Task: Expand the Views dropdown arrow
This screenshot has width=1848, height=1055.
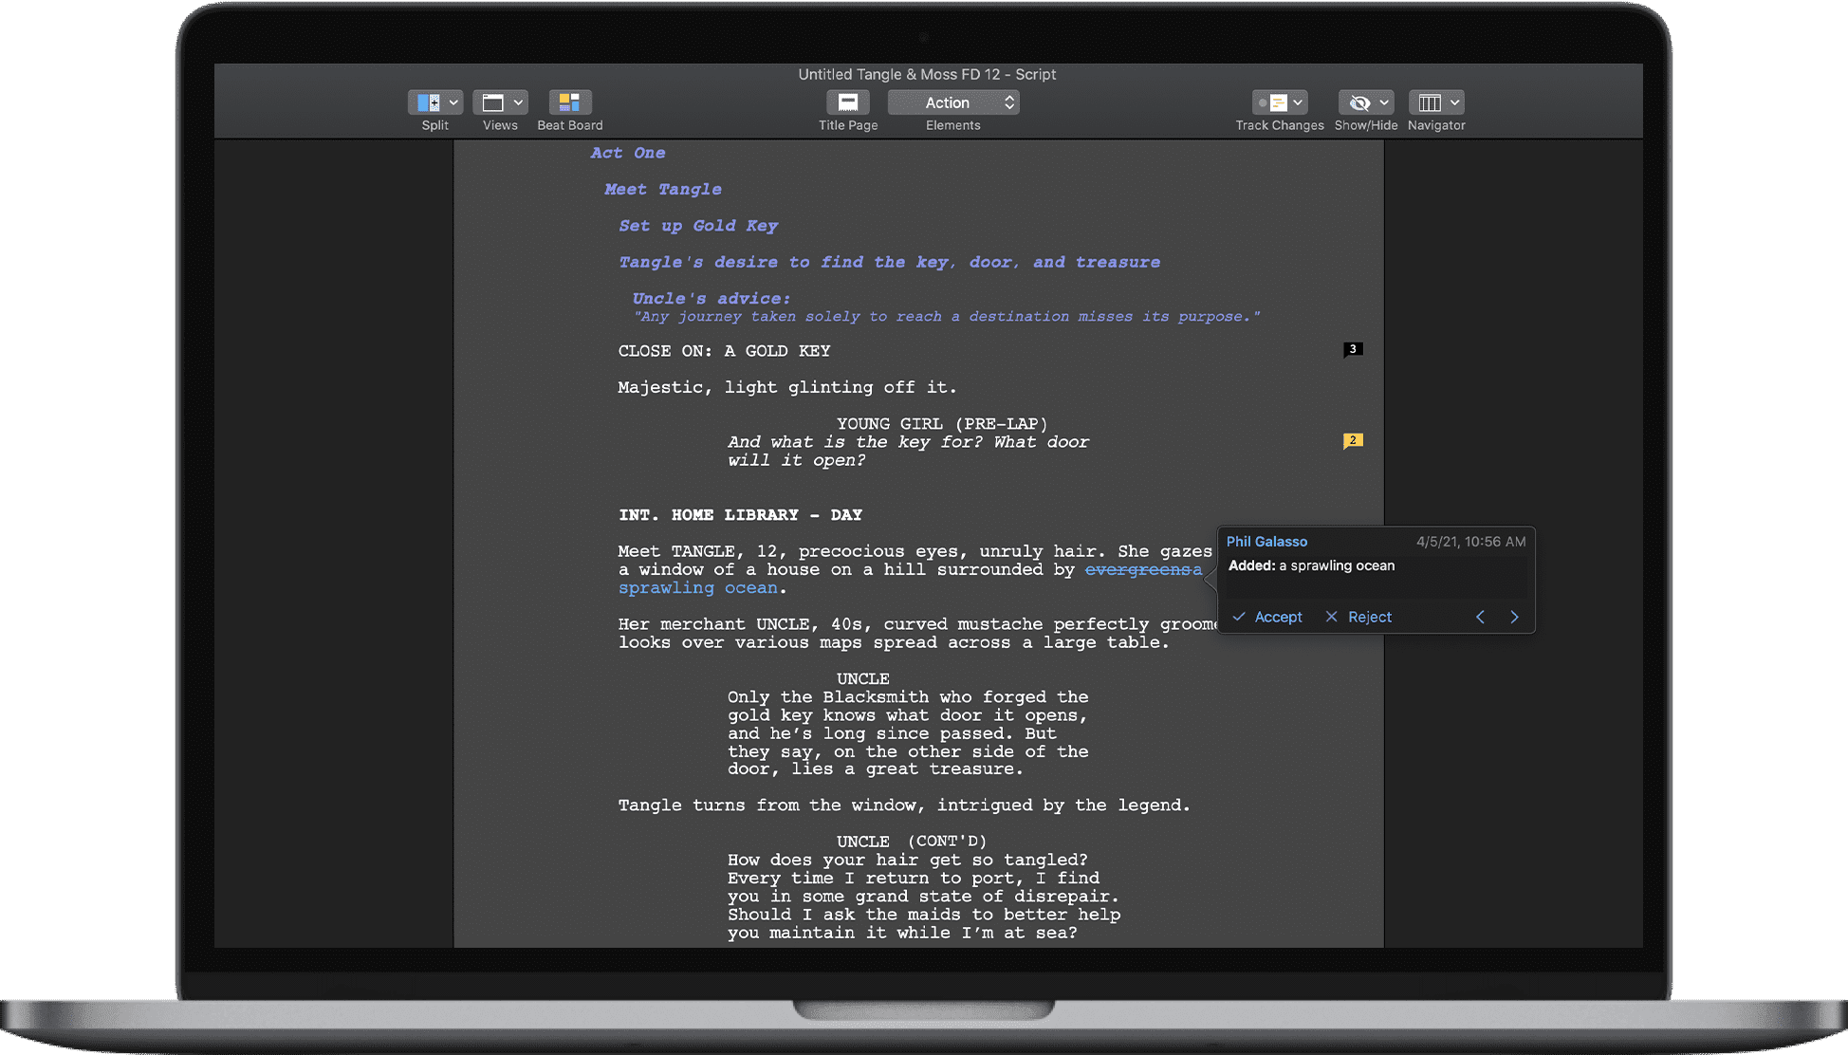Action: [518, 102]
